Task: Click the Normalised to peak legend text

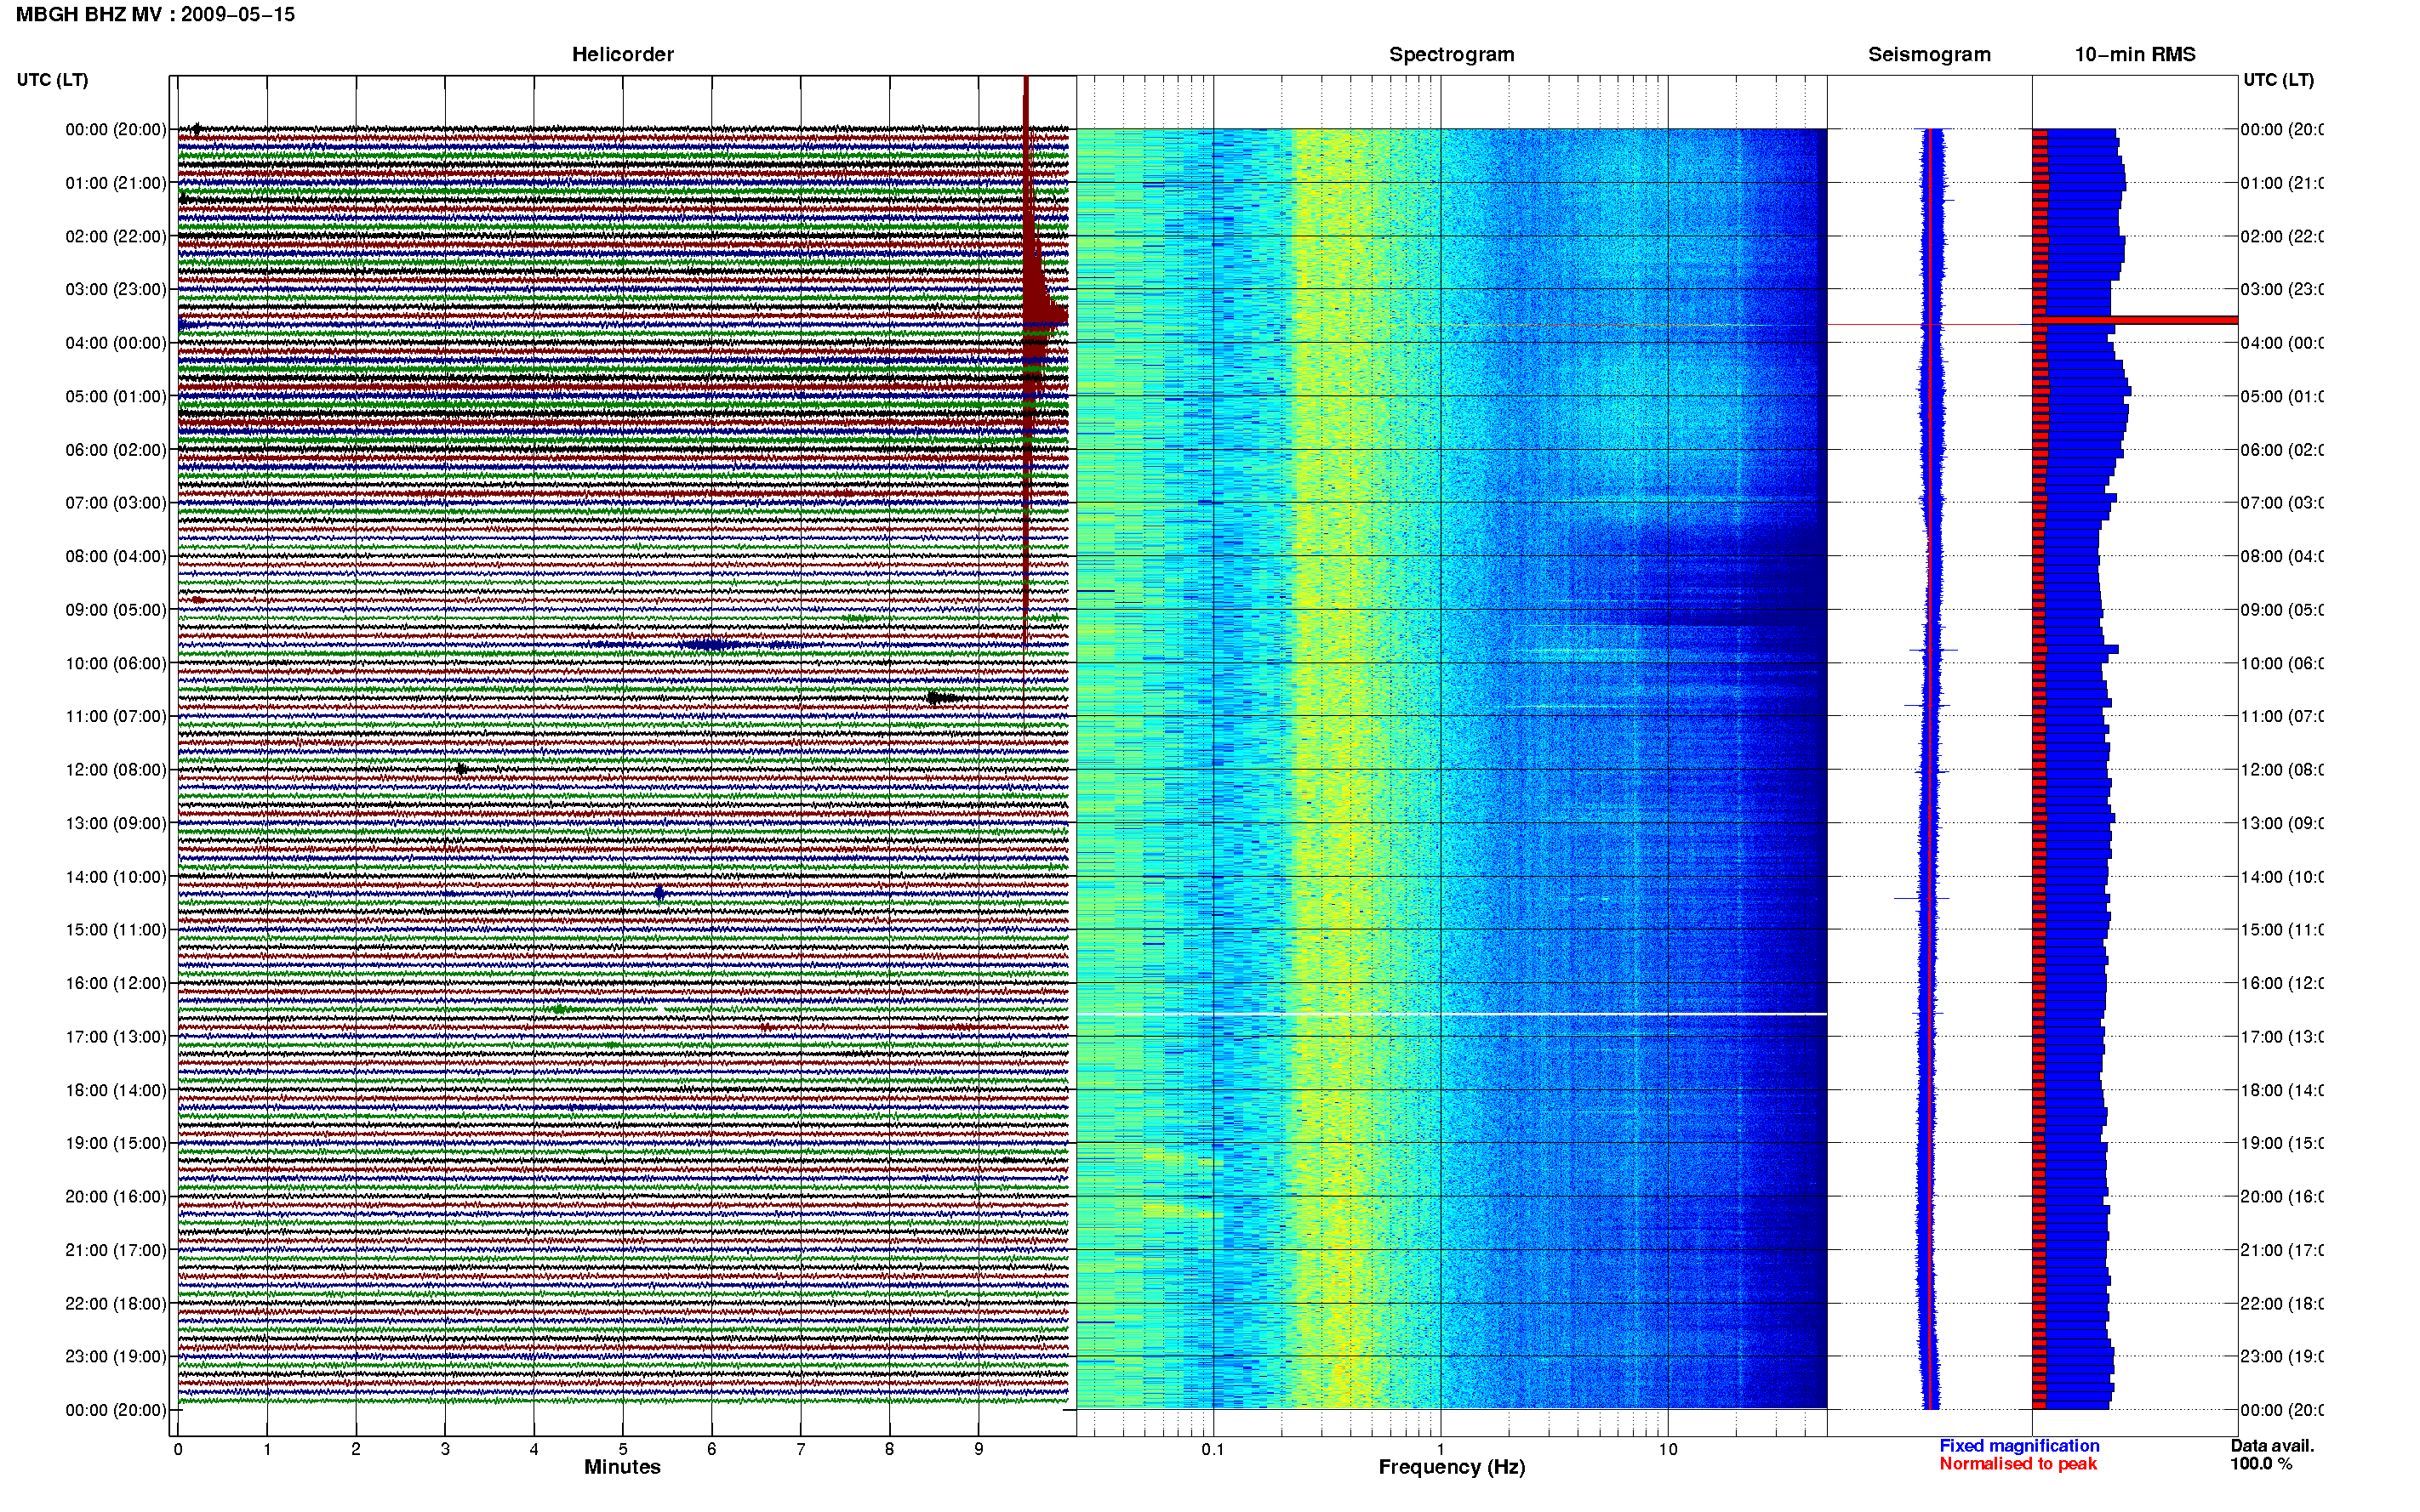Action: pos(2018,1464)
